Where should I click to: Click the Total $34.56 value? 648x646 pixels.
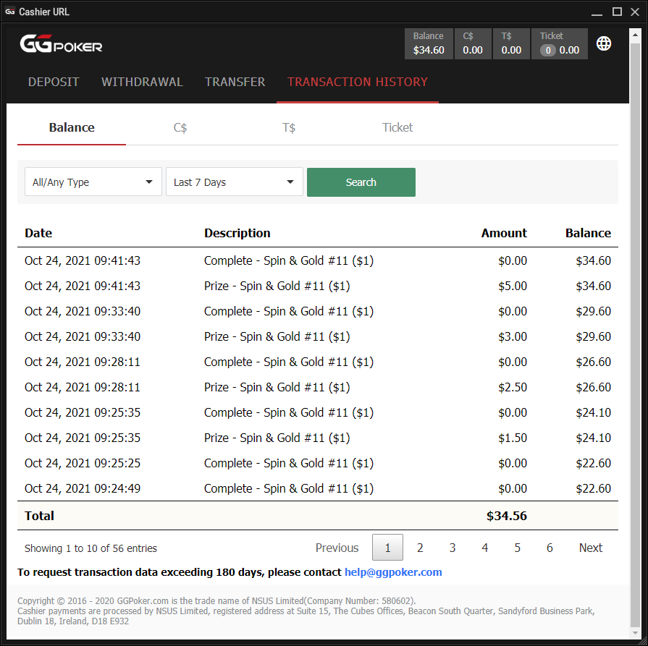point(507,516)
